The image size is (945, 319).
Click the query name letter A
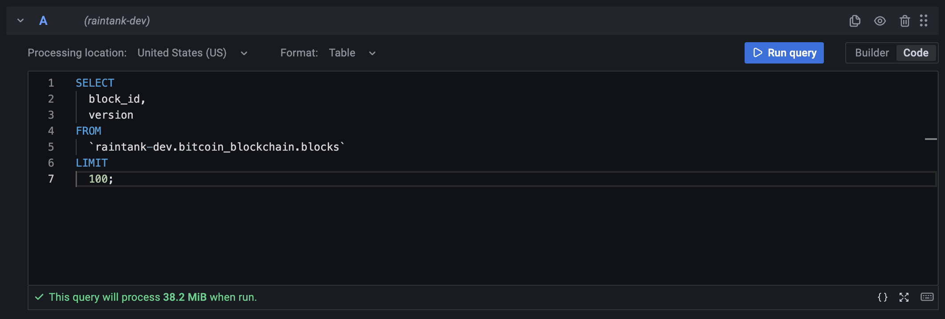pos(43,20)
